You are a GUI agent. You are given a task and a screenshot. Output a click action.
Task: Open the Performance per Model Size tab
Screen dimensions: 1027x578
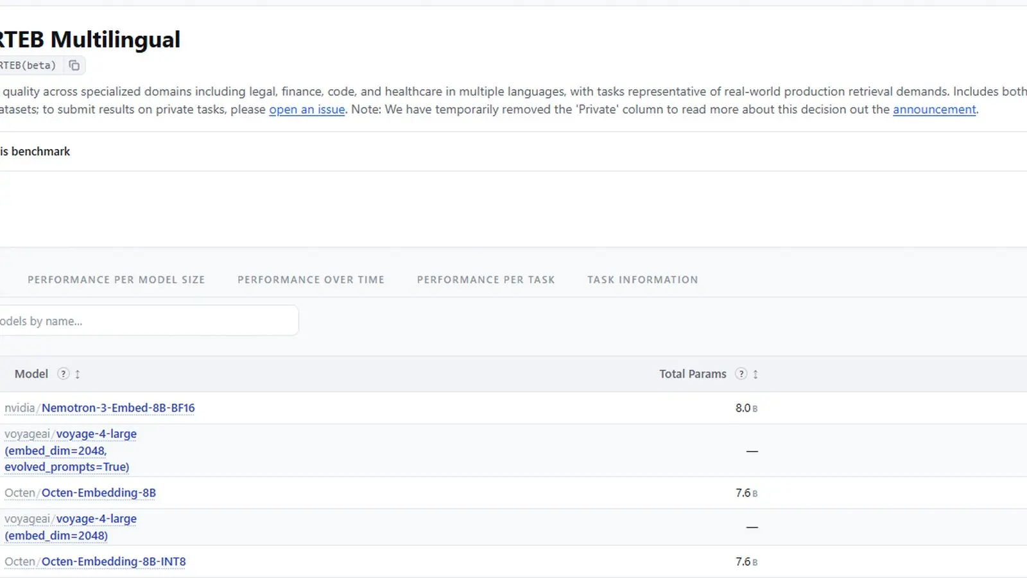pyautogui.click(x=116, y=280)
